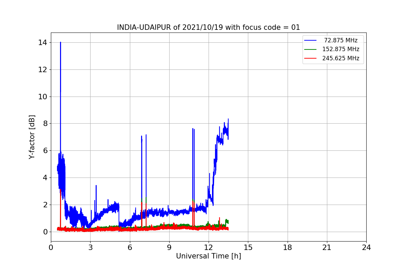Click the 72.875 MHz legend label
This screenshot has height=271, width=407.
341,40
